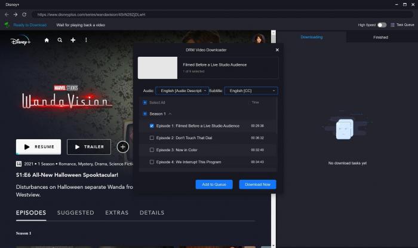Click 'No download tasks yet' message
This screenshot has width=418, height=248.
[348, 163]
